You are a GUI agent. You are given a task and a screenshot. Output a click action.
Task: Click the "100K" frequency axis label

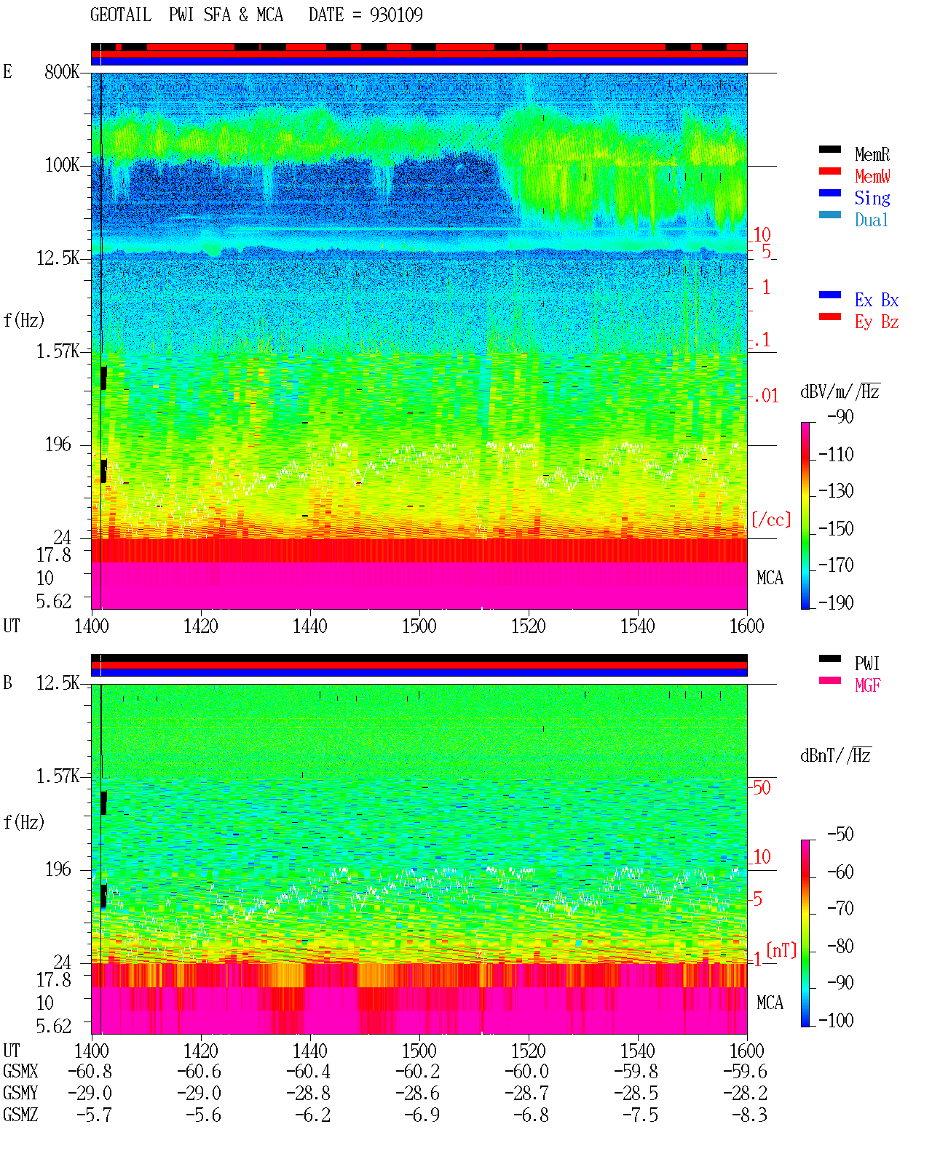point(61,165)
